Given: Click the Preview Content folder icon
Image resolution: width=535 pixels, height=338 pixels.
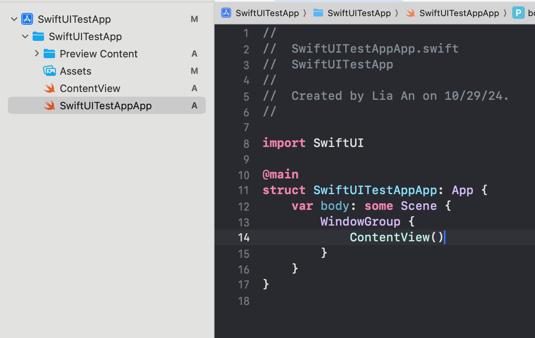Looking at the screenshot, I should (x=49, y=53).
